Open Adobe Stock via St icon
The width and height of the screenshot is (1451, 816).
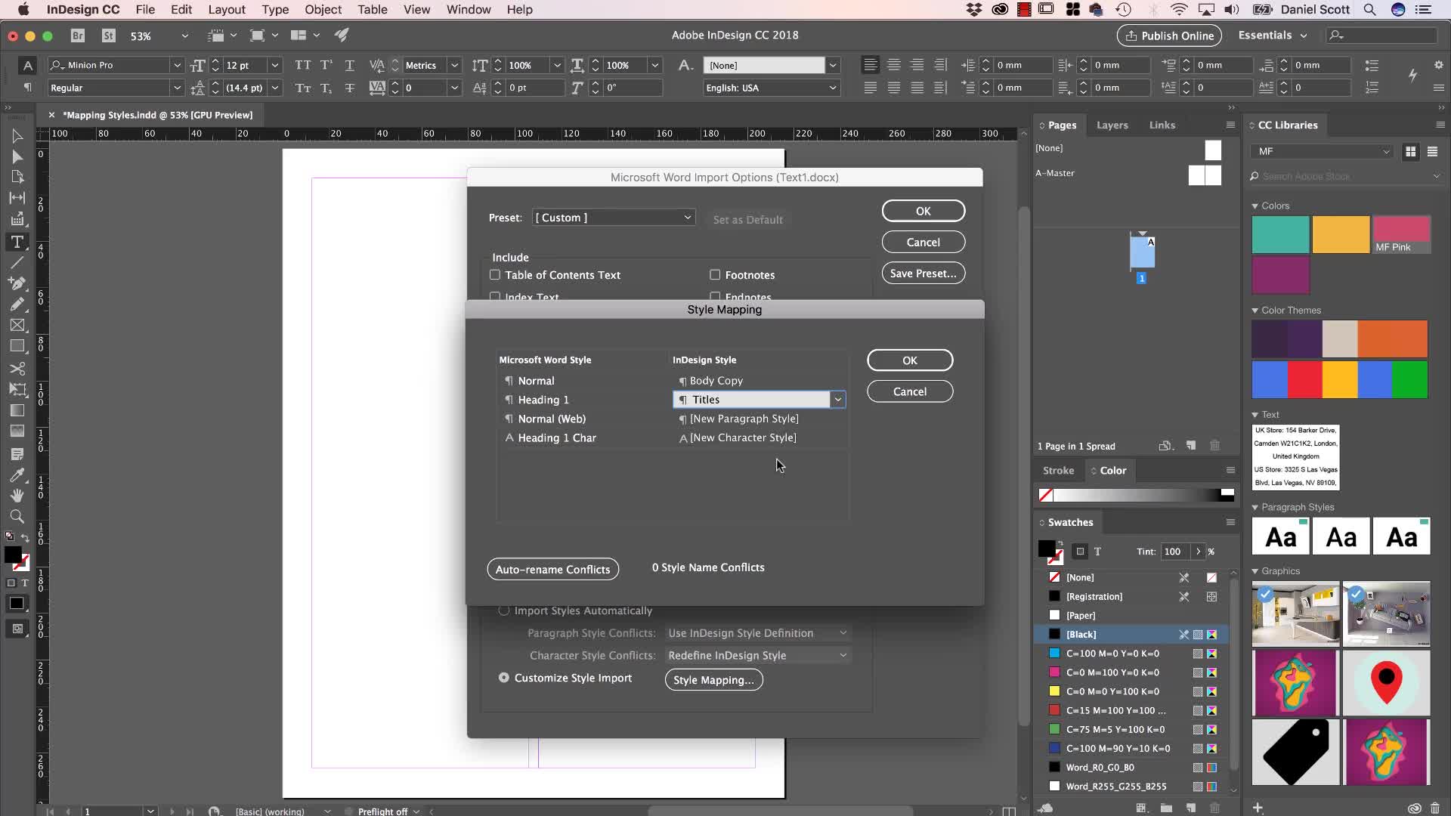[x=109, y=36]
